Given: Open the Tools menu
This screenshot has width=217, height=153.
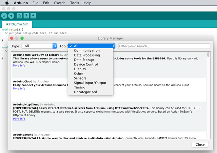Looking at the screenshot, I should point(75,3).
